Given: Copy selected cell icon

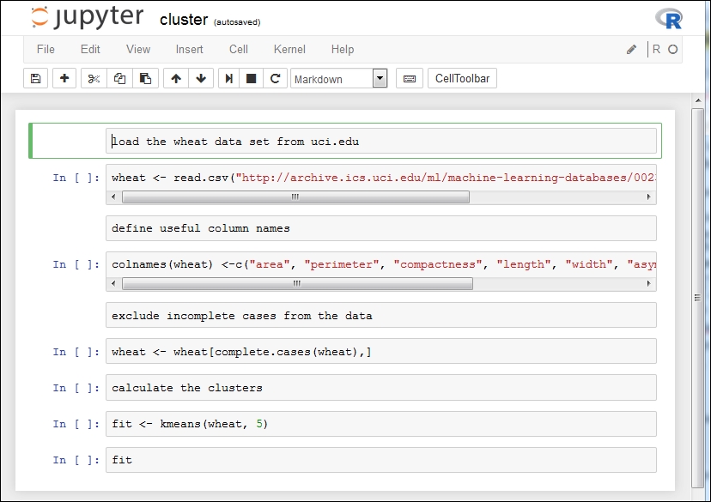Looking at the screenshot, I should (x=119, y=78).
